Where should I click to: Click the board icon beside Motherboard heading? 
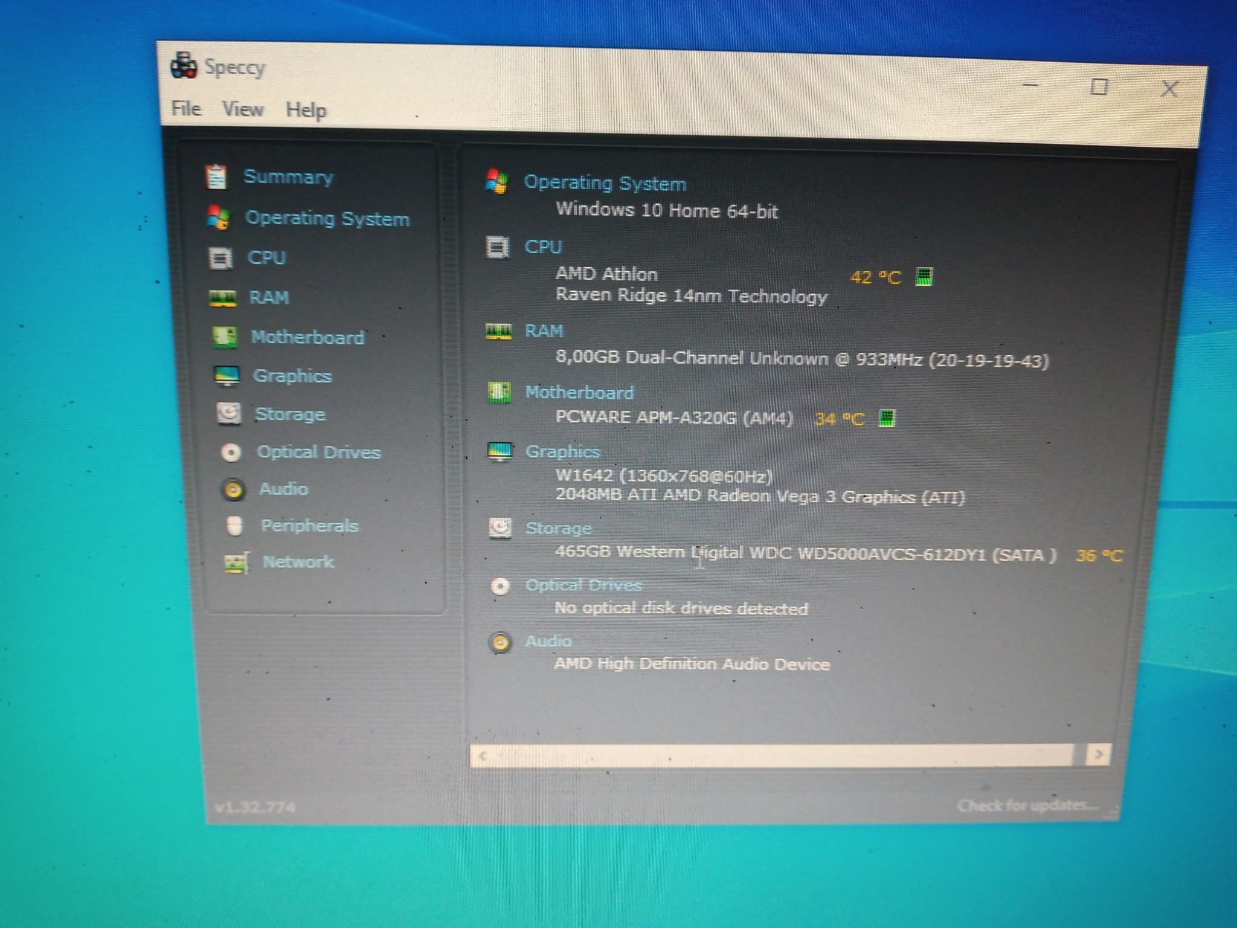[x=499, y=392]
